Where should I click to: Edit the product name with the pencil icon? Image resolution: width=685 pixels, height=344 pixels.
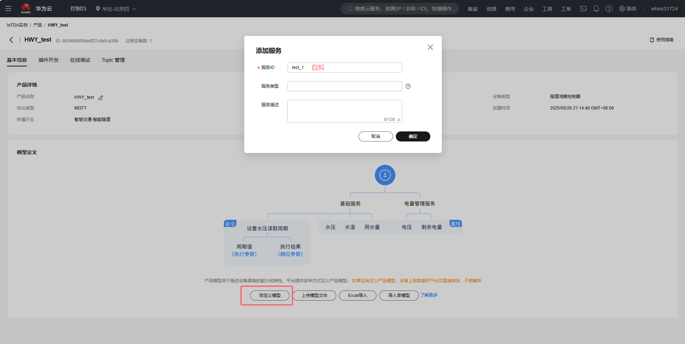(x=101, y=98)
